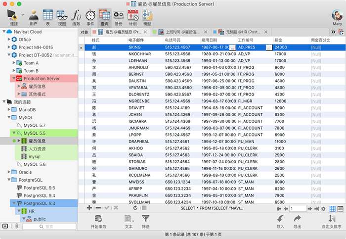The width and height of the screenshot is (346, 239).
Task: Switch to the 对象 (Objects) tab
Action: 84,32
